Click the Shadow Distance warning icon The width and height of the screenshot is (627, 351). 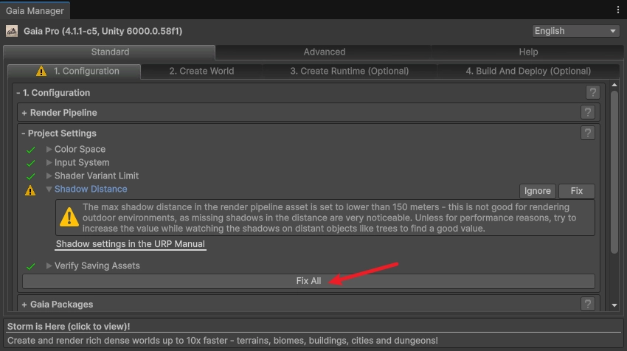pos(30,190)
